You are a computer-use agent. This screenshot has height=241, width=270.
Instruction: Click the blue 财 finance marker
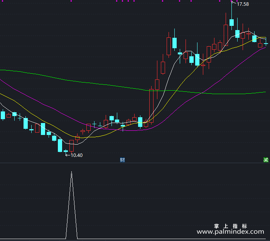coord(122,160)
